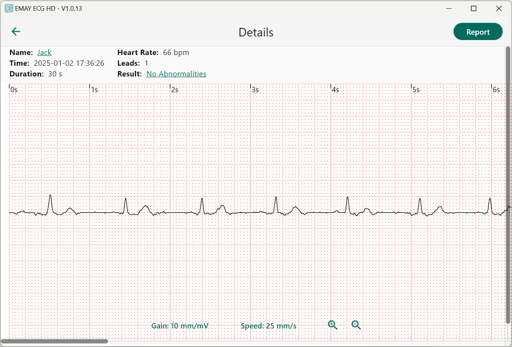Select the 3s timeline marker

(x=254, y=89)
